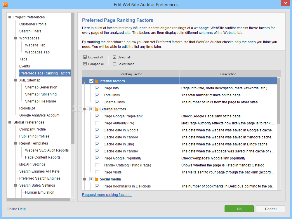The image size is (292, 219).
Task: Check the Yandex Catalog listing (Page) checkbox
Action: [97, 165]
